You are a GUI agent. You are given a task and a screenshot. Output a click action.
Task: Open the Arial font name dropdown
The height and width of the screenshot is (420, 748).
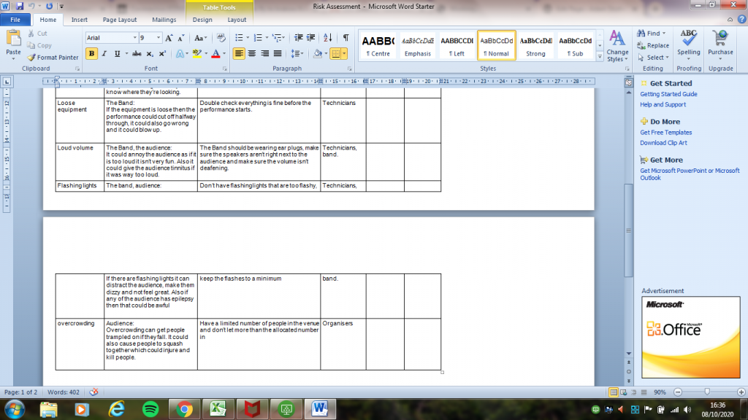134,38
